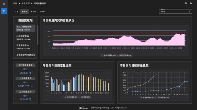Switch to the 三港 tab
Screen dimensions: 197x110
point(16,12)
